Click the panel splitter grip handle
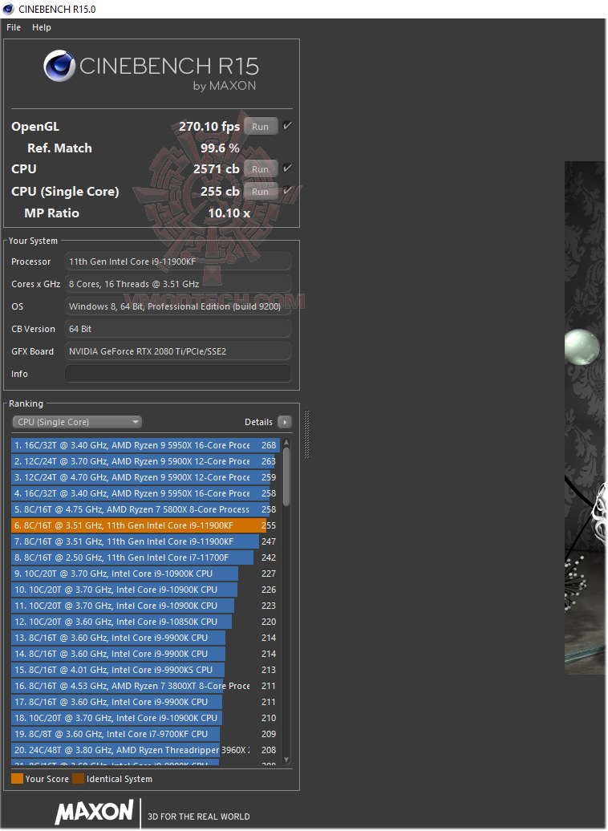Screen dimensions: 608x831 point(306,435)
